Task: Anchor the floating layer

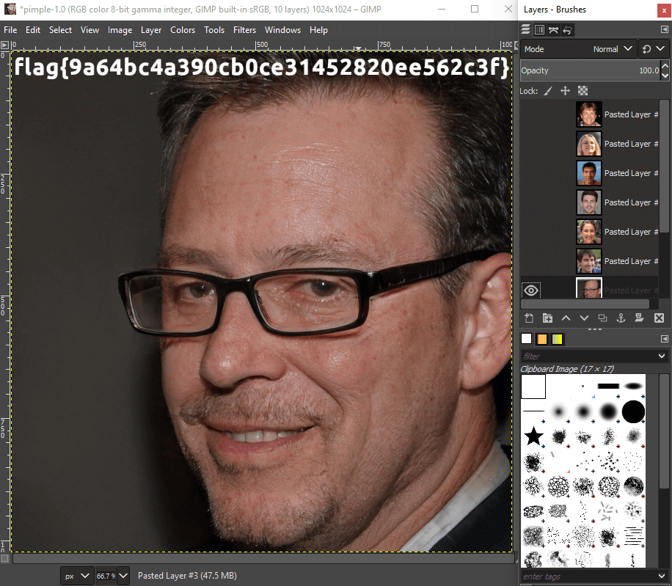Action: pos(621,318)
